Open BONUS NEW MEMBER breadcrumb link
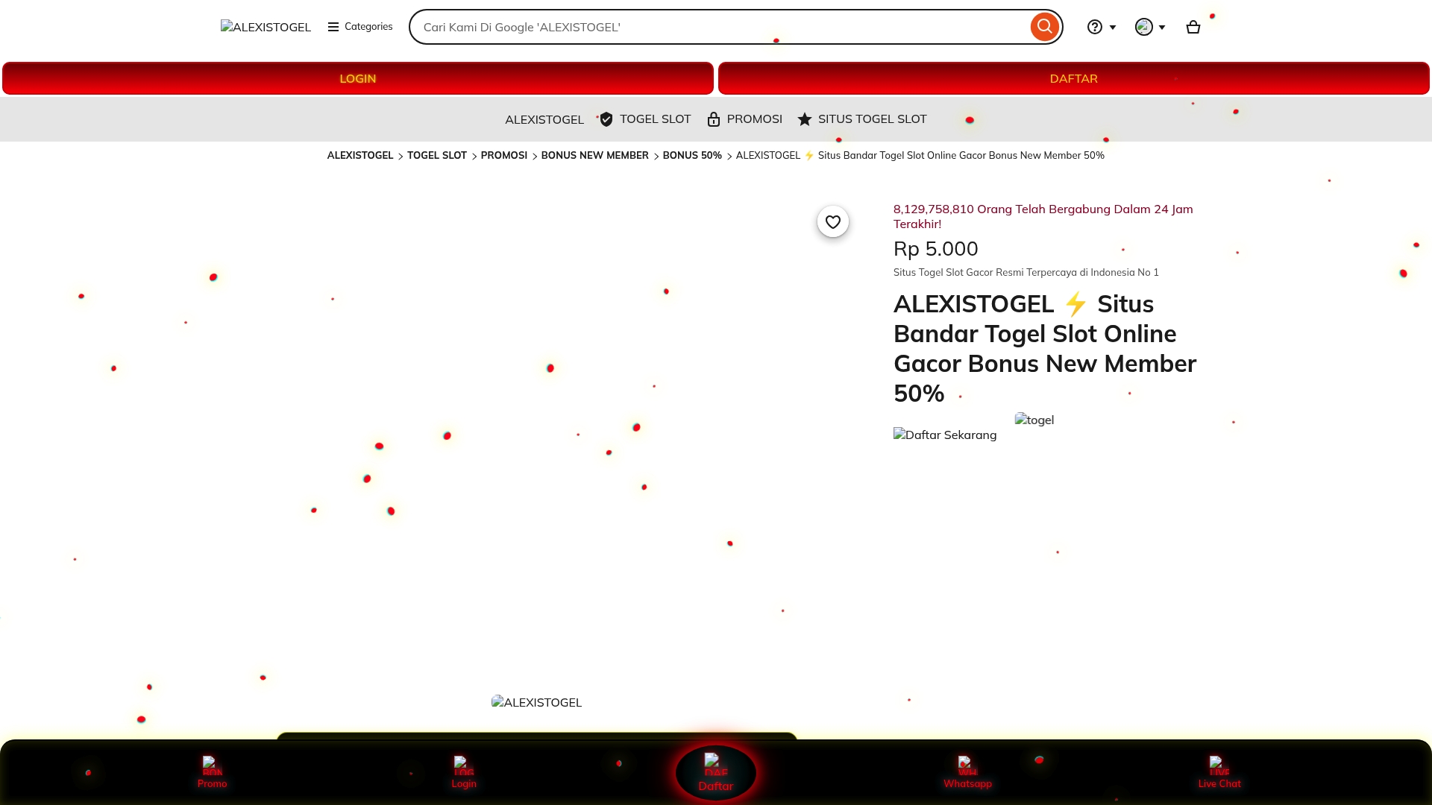The image size is (1432, 805). pos(594,155)
